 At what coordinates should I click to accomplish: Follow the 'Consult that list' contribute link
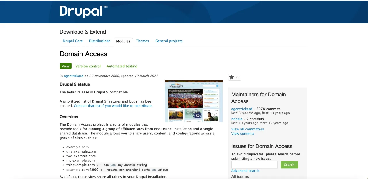(x=113, y=106)
